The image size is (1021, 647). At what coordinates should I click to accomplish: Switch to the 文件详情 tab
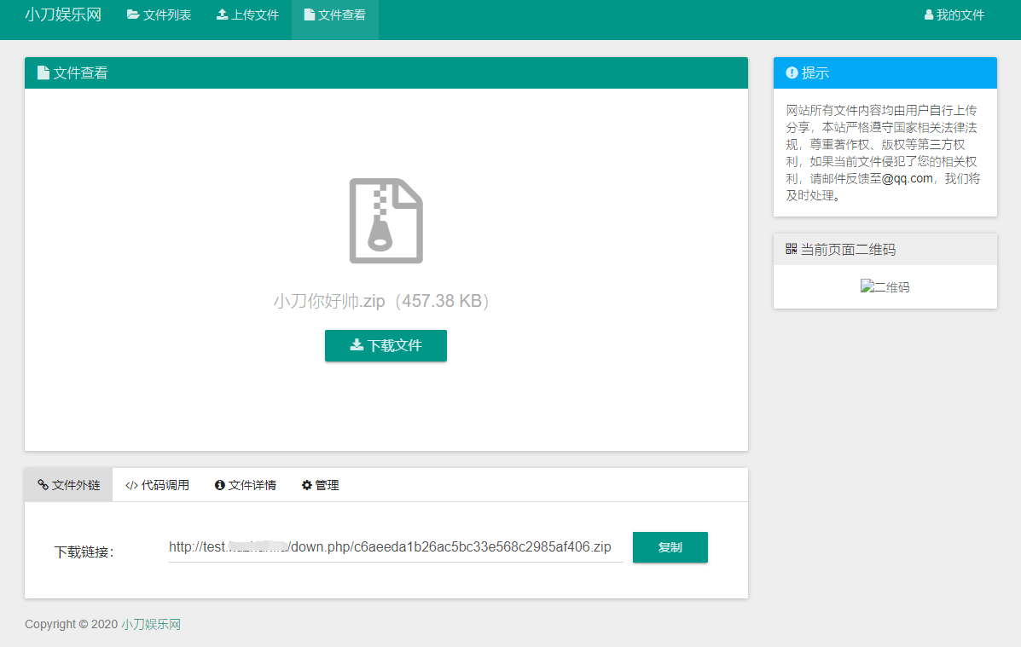[246, 485]
